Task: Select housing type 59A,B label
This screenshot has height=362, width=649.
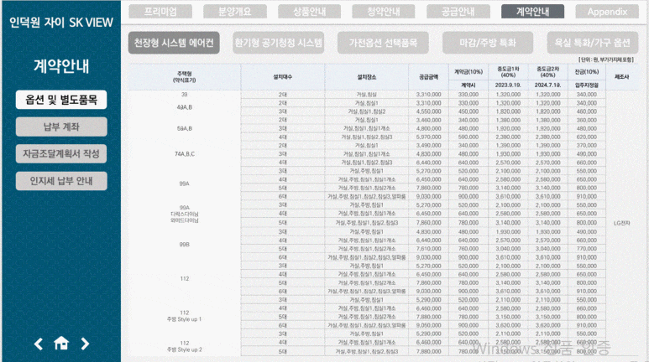Action: (x=184, y=128)
